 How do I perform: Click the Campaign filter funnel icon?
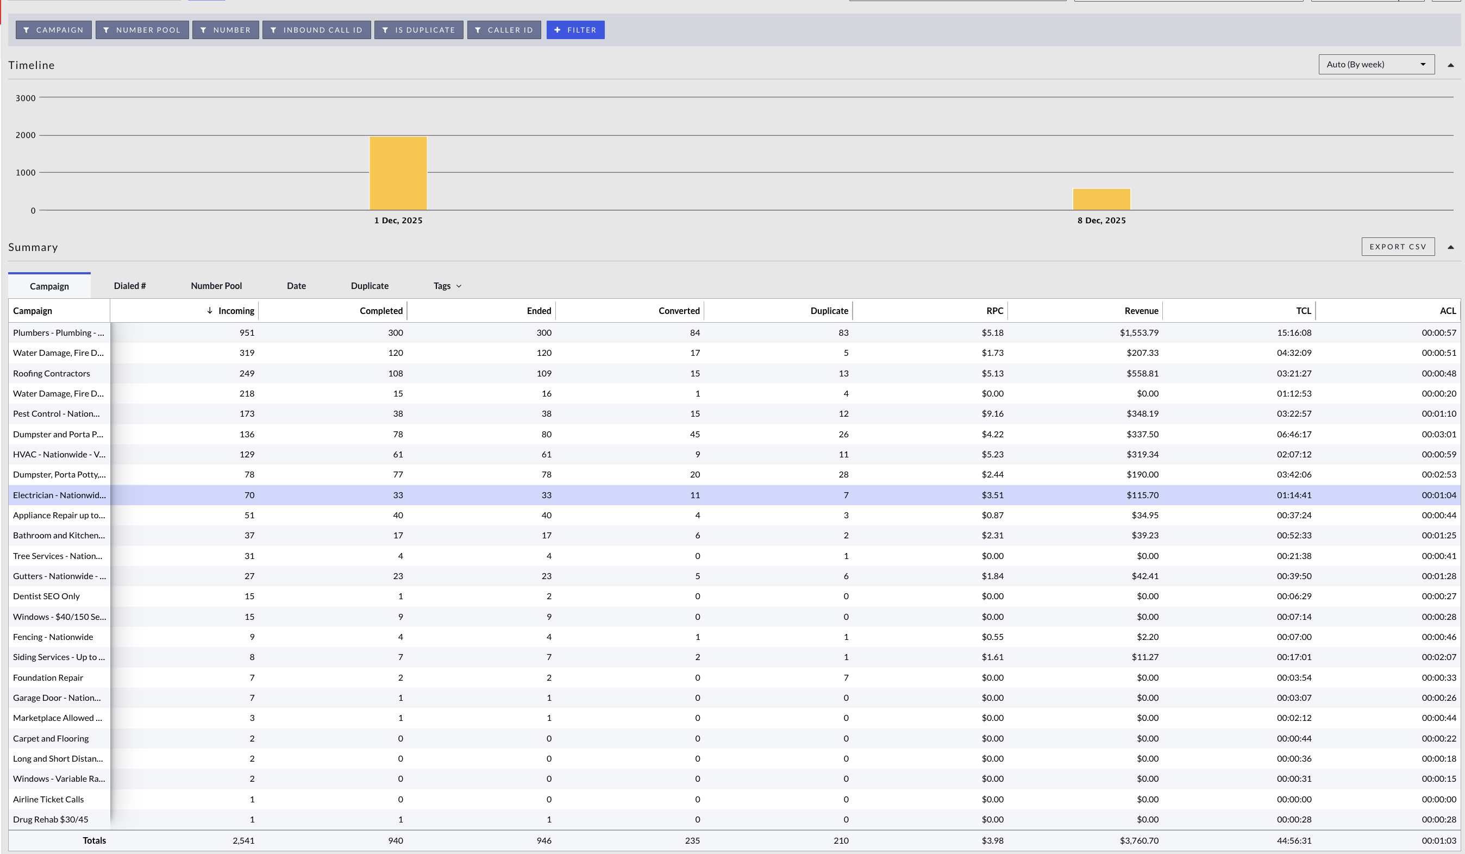pos(27,30)
